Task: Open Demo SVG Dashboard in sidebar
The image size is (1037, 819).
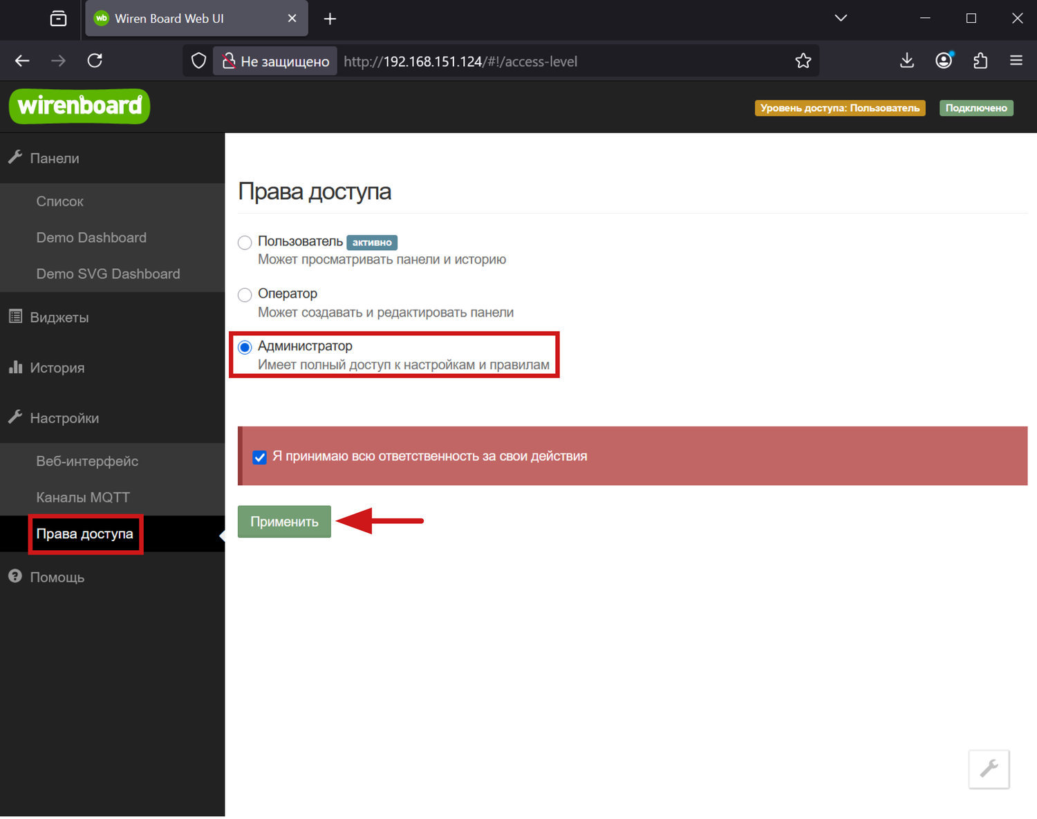Action: click(108, 274)
